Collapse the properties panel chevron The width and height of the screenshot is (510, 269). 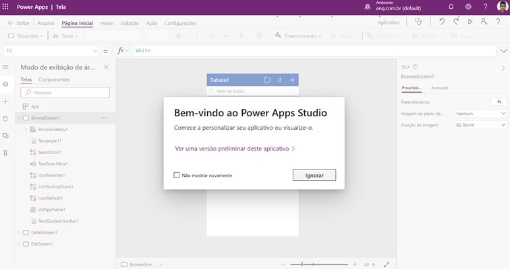[503, 69]
